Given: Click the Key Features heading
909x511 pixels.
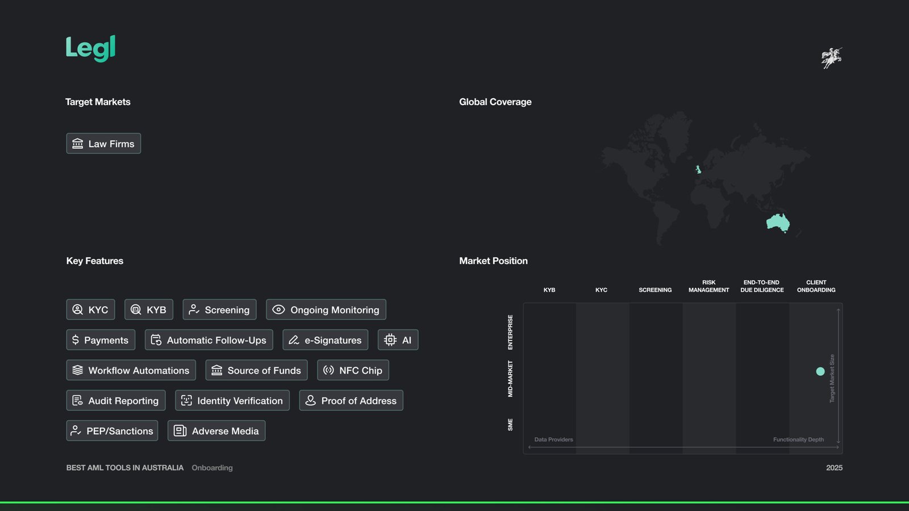Looking at the screenshot, I should pos(95,261).
